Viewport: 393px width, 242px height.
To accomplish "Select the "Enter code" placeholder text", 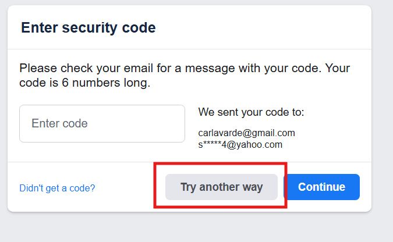I will coord(59,123).
